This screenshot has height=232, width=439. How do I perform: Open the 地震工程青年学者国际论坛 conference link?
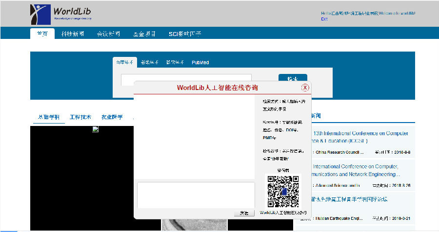click(x=349, y=199)
